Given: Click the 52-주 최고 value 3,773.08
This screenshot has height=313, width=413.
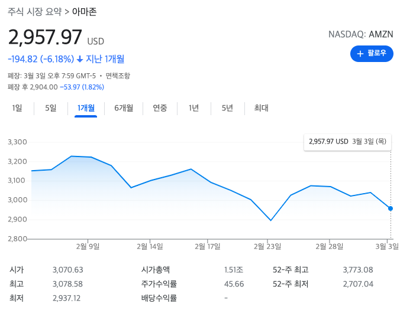Looking at the screenshot, I should 358,270.
